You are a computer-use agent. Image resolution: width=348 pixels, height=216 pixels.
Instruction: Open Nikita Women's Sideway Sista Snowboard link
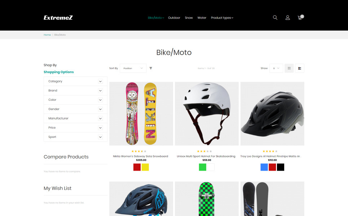(x=141, y=156)
